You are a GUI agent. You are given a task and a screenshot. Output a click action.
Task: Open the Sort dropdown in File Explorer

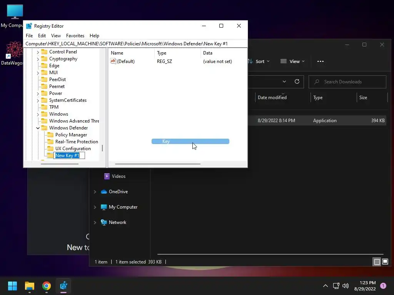click(259, 61)
